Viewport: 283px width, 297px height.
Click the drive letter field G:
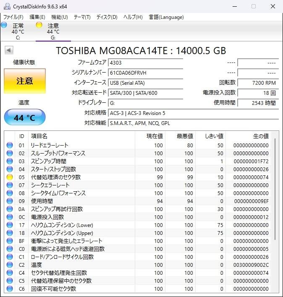click(x=145, y=103)
